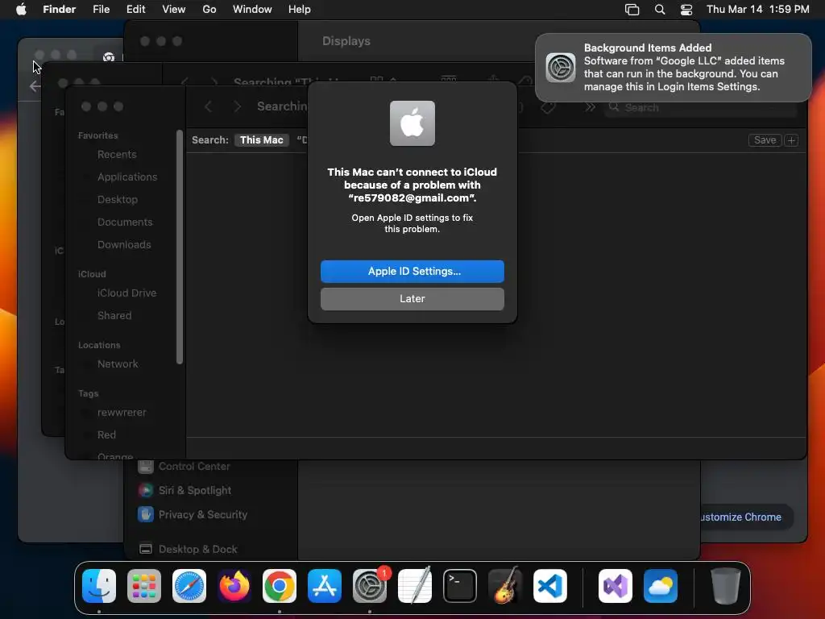The width and height of the screenshot is (825, 619).
Task: Go forward in the Finder window
Action: tap(238, 107)
